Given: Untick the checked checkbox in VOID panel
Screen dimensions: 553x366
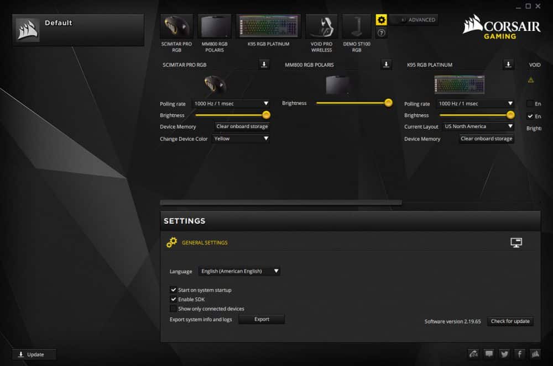Looking at the screenshot, I should (x=530, y=116).
